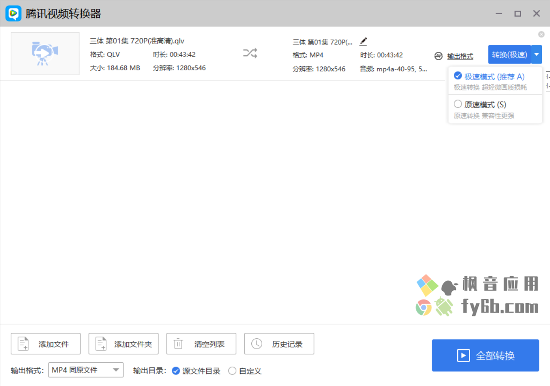
Task: Click the 添加文件夹 button
Action: (123, 344)
